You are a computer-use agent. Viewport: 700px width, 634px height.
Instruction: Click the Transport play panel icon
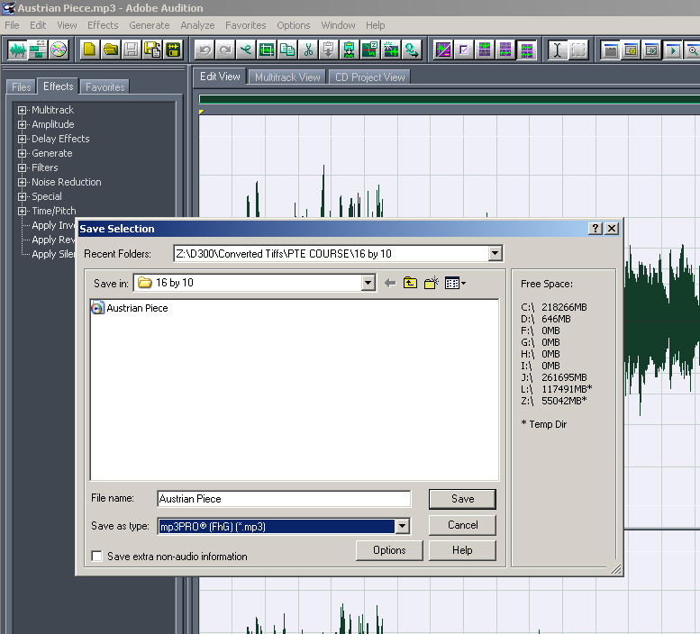(x=672, y=50)
